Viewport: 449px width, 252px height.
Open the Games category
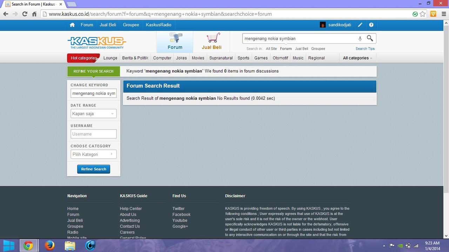(261, 58)
